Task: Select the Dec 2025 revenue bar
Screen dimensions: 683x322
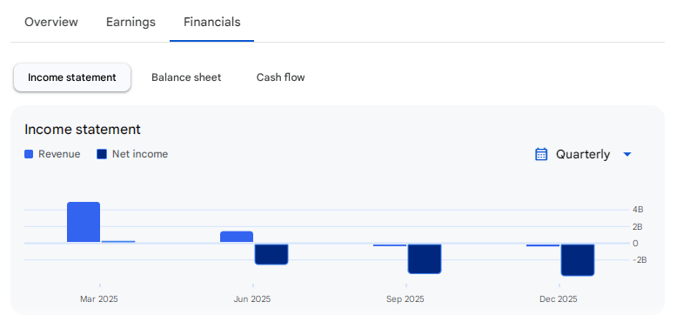Action: pos(543,245)
